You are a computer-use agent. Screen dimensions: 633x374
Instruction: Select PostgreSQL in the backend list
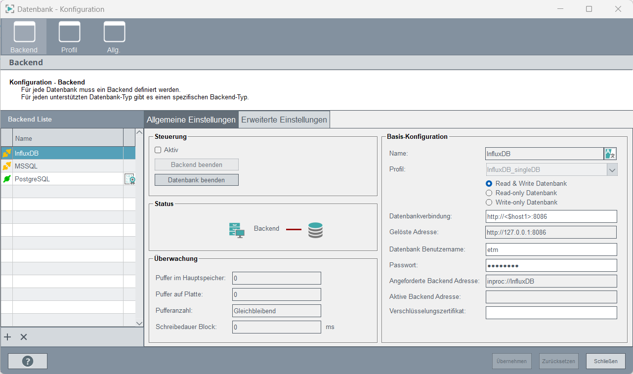[68, 179]
